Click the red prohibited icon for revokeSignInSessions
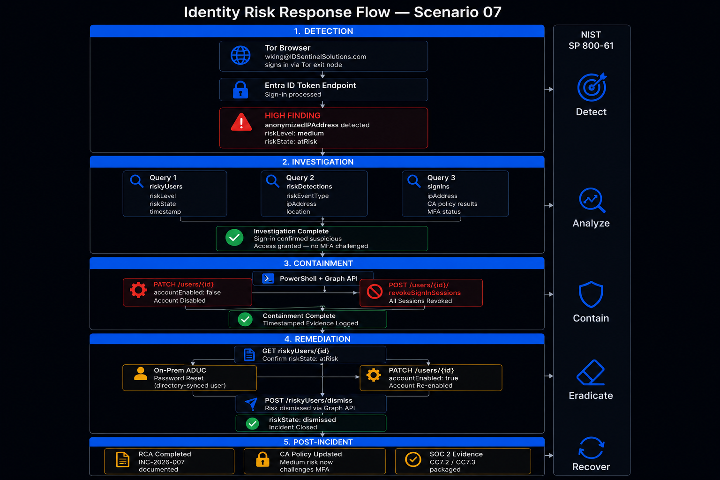720x480 pixels. tap(375, 292)
